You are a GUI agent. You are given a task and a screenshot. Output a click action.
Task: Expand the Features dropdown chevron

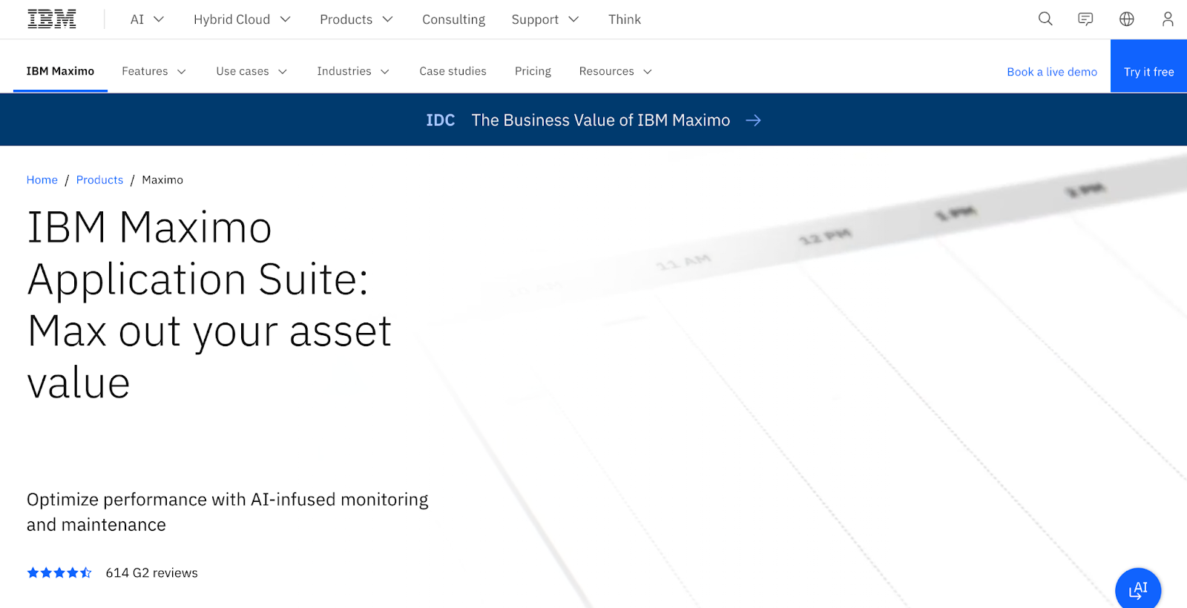182,72
